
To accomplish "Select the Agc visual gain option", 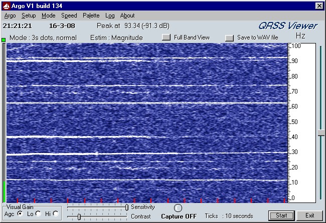I will coord(20,213).
